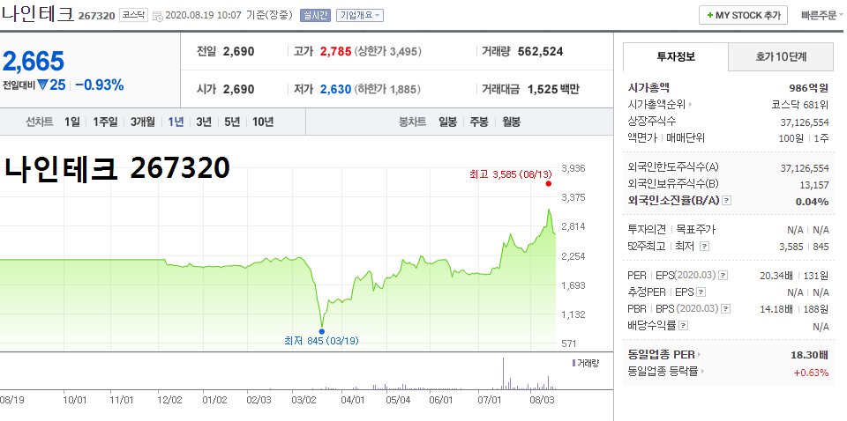The image size is (847, 421).
Task: Click help icon next to 추정PER EPS
Action: [x=701, y=292]
